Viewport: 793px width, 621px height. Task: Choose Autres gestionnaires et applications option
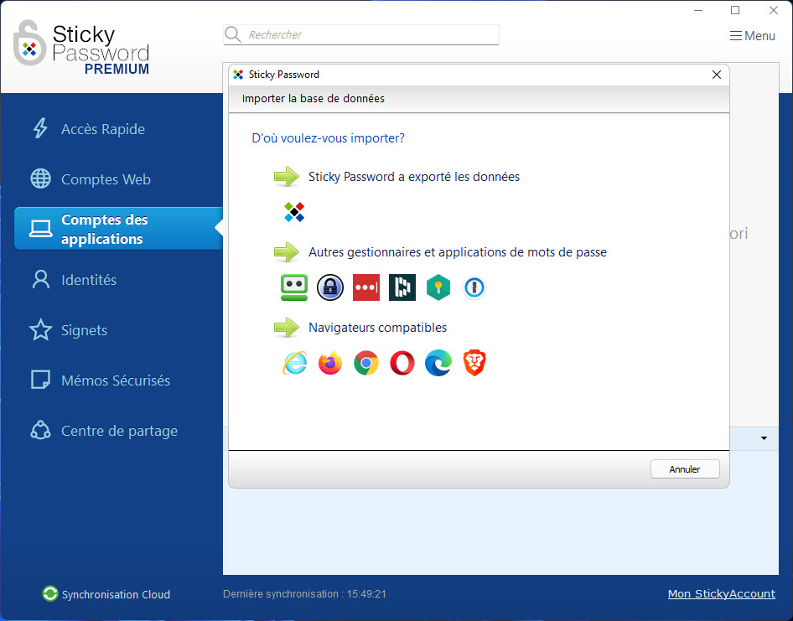coord(457,252)
